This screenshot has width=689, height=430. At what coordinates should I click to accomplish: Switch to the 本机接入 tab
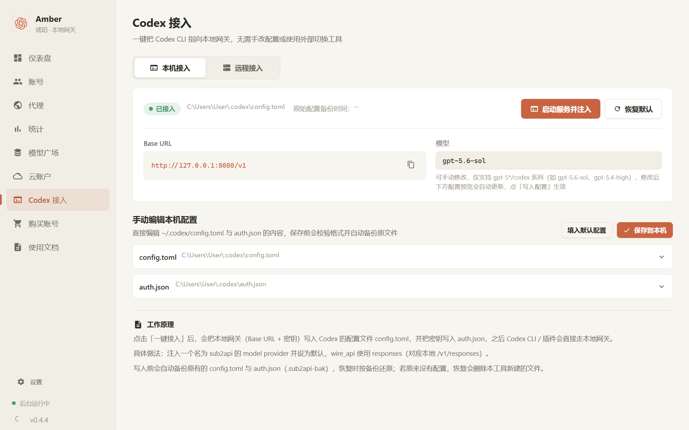170,68
